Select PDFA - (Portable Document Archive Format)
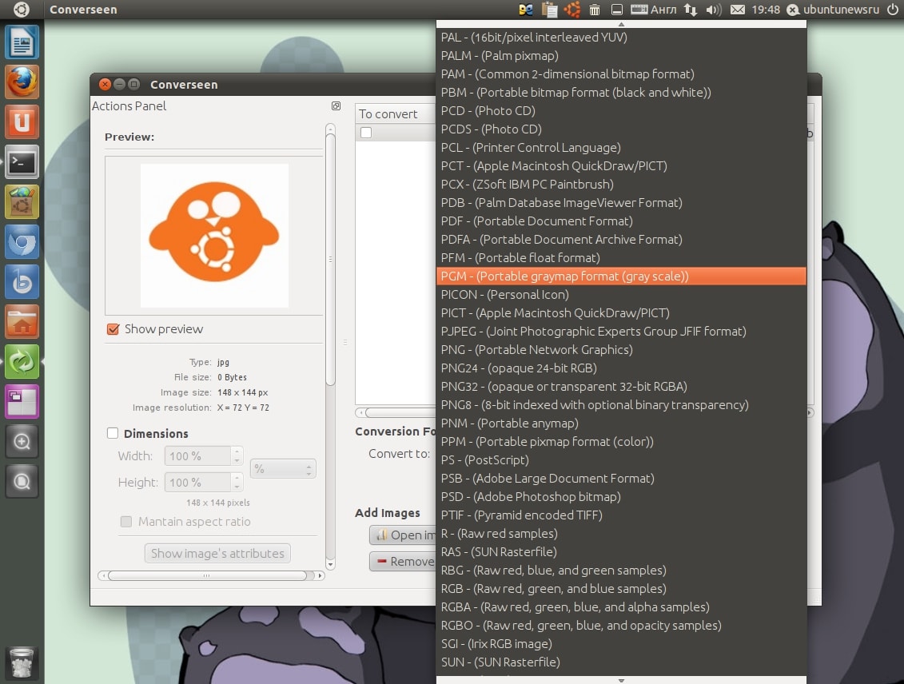904x684 pixels. coord(621,239)
